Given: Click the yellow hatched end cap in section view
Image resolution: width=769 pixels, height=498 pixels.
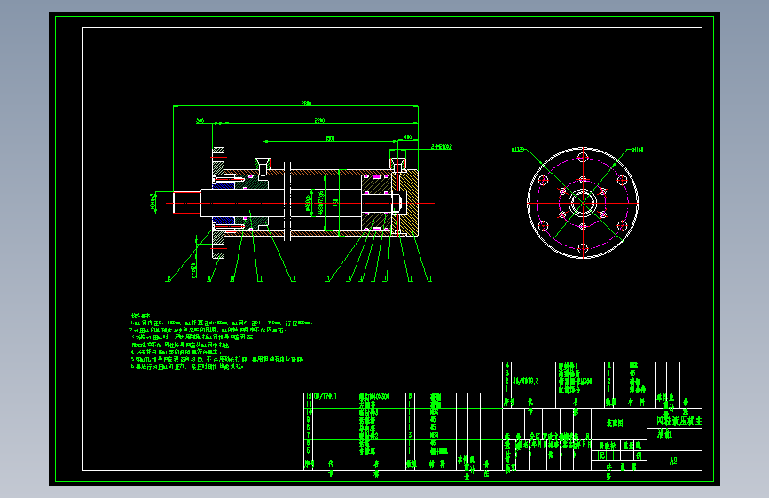Looking at the screenshot, I should [410, 203].
